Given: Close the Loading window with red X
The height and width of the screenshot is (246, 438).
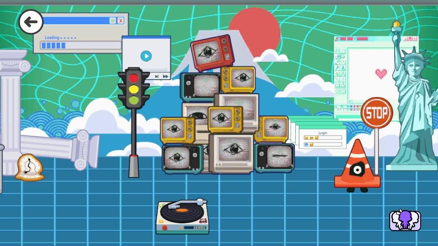Looking at the screenshot, I should (120, 20).
